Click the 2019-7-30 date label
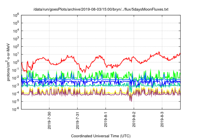The width and height of the screenshot is (199, 139). click(x=49, y=120)
